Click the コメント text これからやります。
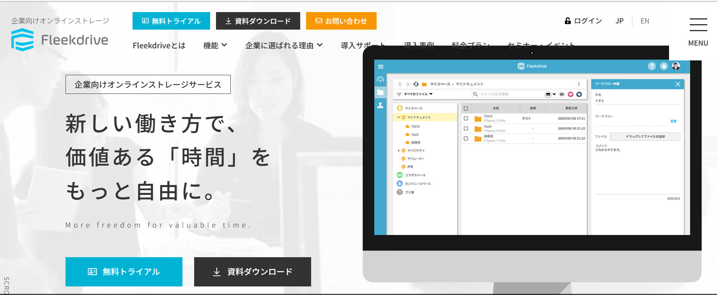 point(608,150)
